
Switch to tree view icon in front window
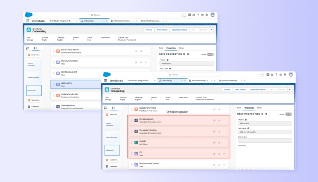106,108
